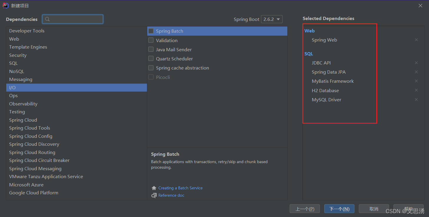
Task: Tick the Java Mail Sender checkbox
Action: 151,49
